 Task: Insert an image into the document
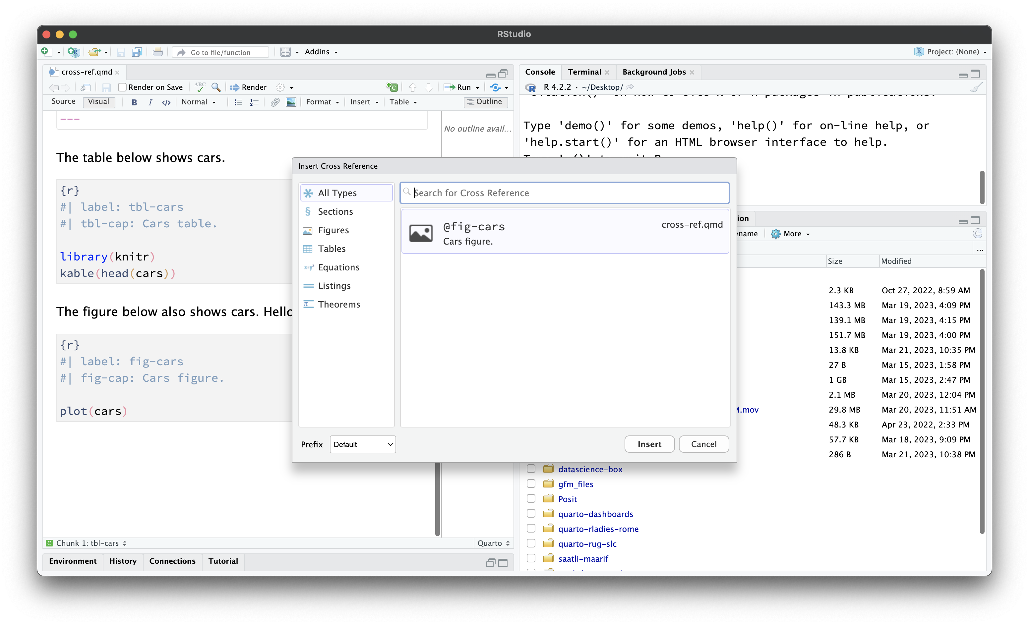[291, 102]
